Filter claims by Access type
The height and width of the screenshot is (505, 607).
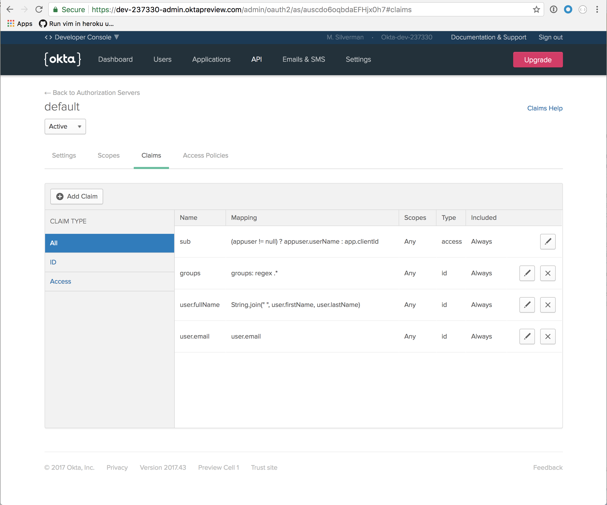pos(60,281)
